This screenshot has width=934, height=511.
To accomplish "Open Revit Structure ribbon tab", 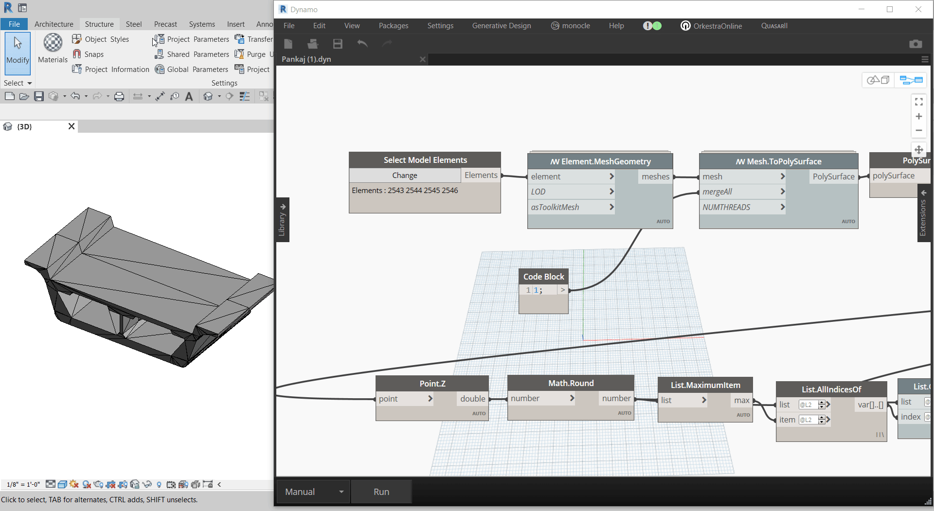I will (99, 24).
